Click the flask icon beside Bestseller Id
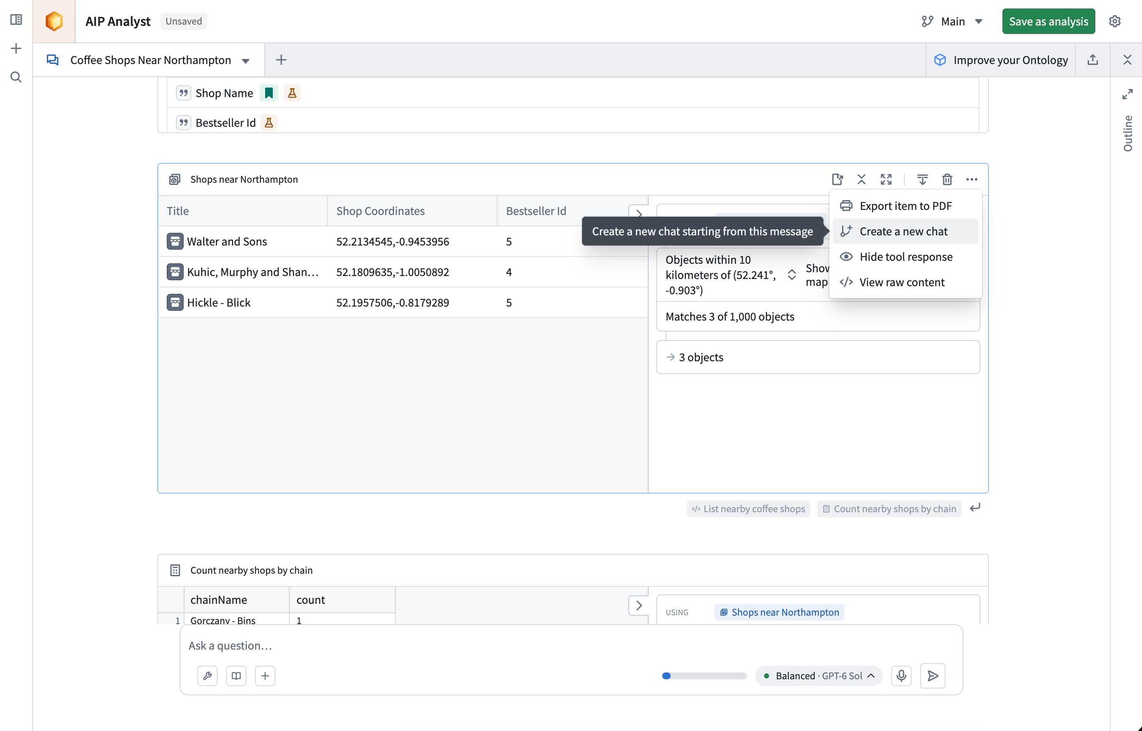This screenshot has height=731, width=1142. pyautogui.click(x=269, y=123)
